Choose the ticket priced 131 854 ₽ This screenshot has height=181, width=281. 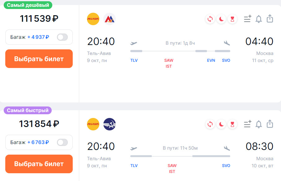coord(39,164)
